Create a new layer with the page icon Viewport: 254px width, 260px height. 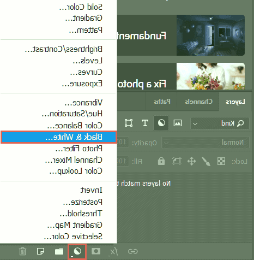tap(40, 251)
